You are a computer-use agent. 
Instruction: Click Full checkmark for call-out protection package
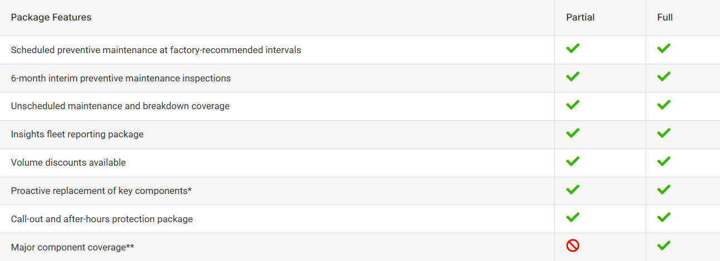pyautogui.click(x=663, y=217)
